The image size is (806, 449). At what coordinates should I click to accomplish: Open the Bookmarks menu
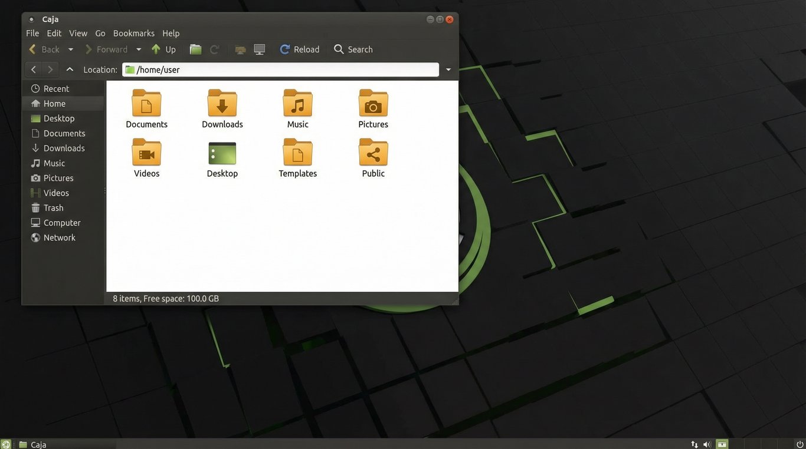click(133, 33)
